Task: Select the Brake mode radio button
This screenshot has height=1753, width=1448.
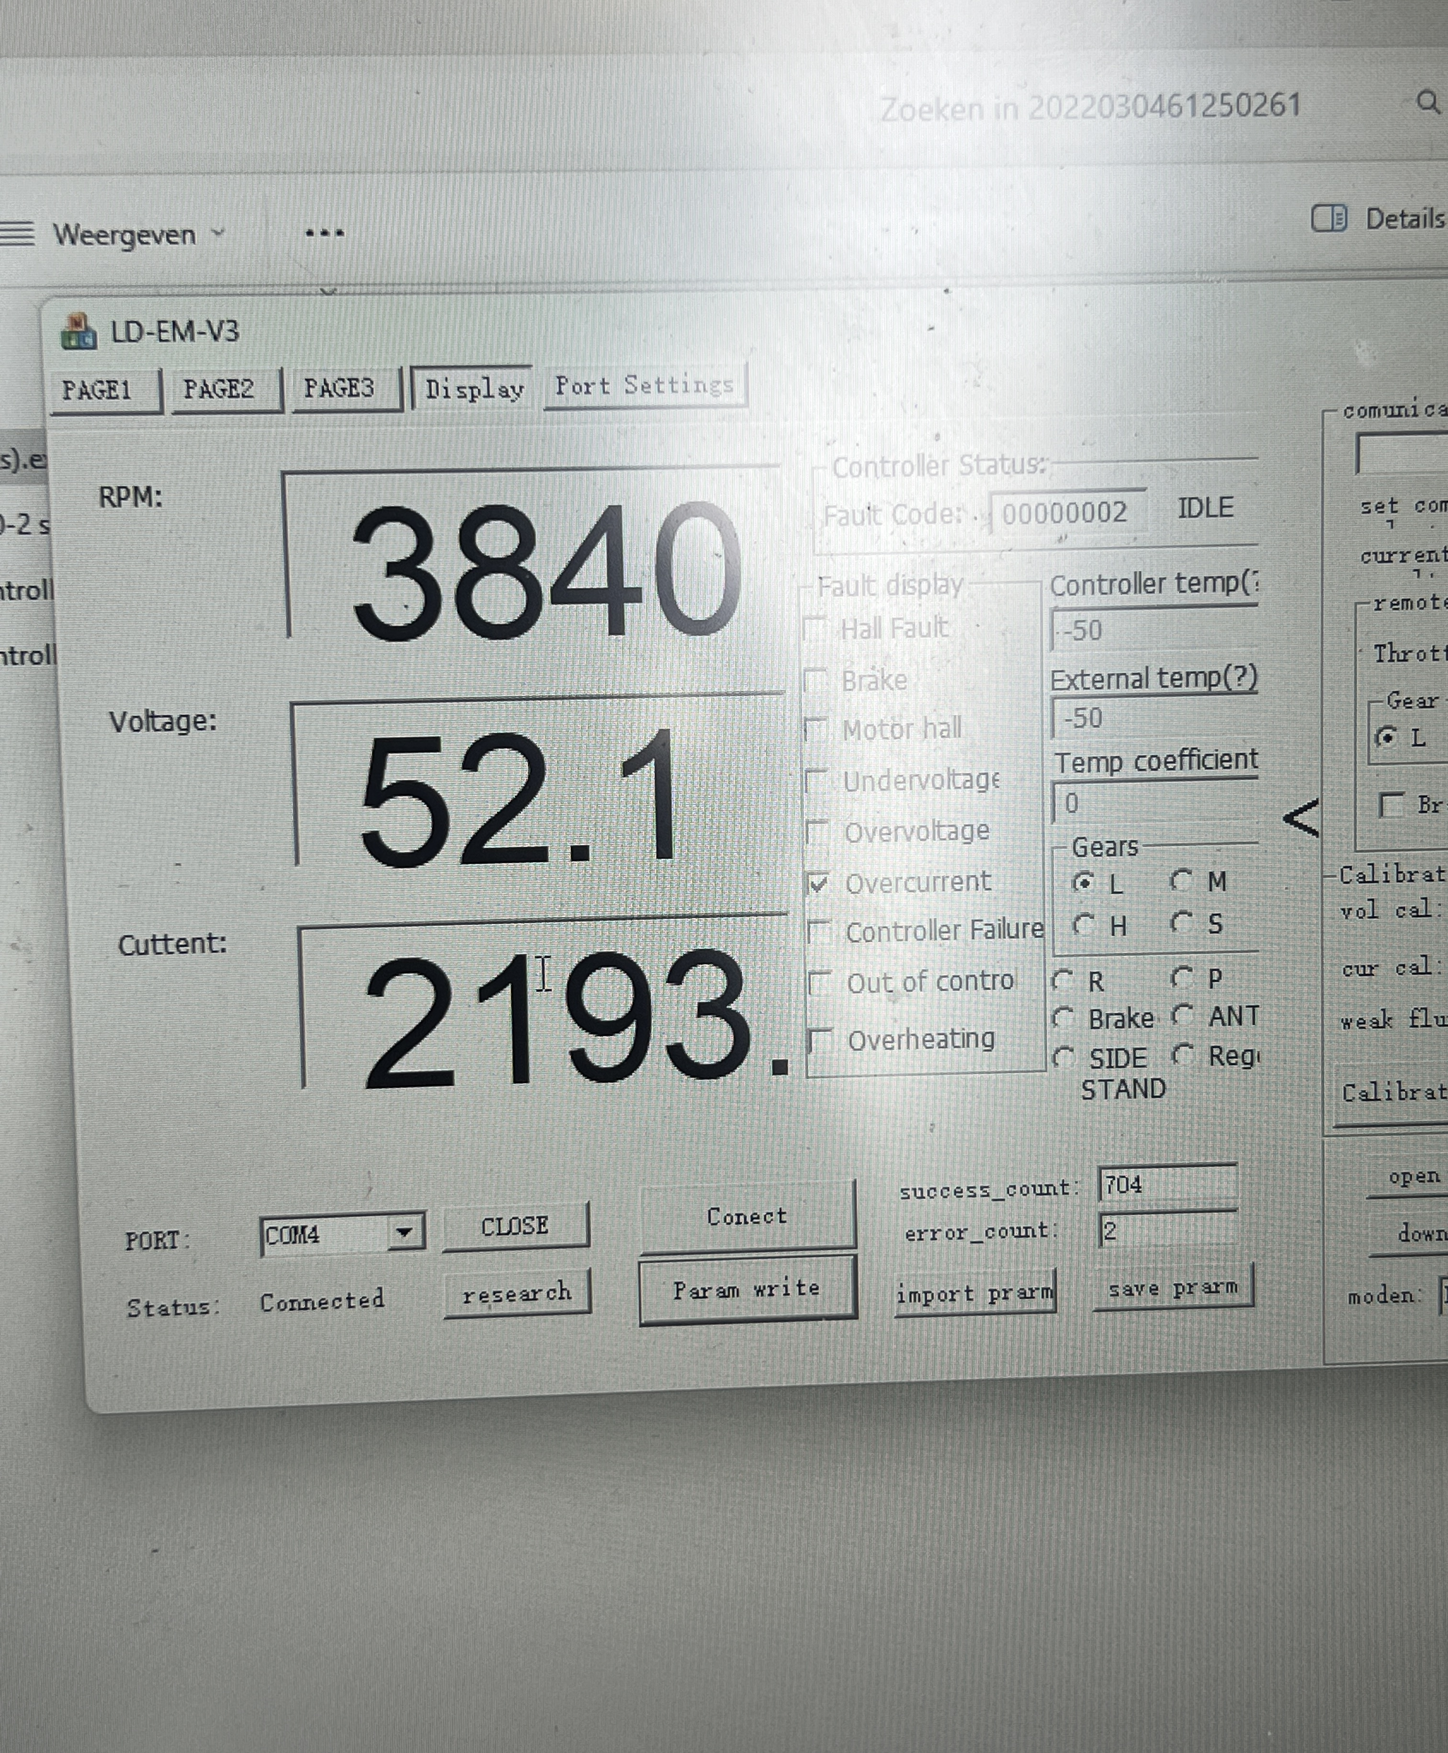Action: click(1063, 1018)
